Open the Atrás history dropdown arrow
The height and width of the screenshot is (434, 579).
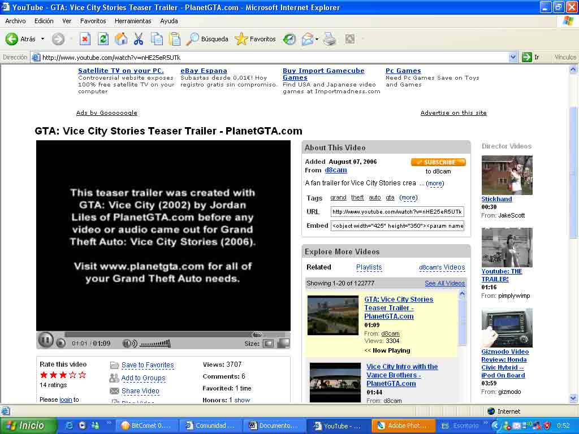[x=42, y=39]
